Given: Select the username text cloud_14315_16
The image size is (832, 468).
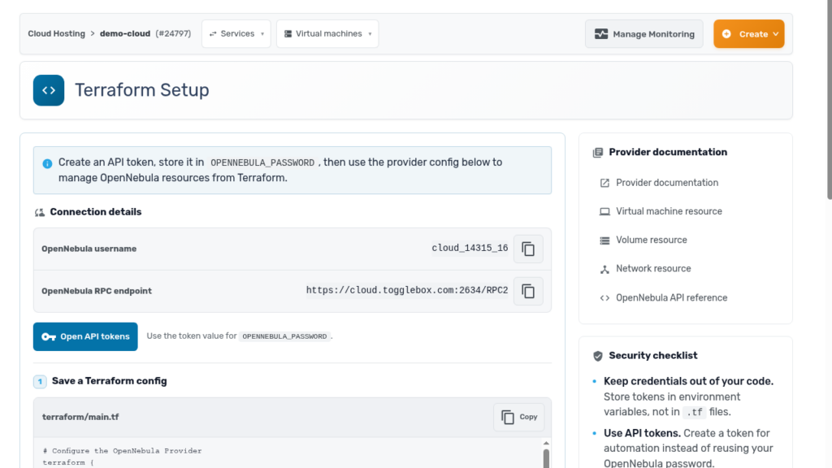Looking at the screenshot, I should tap(470, 248).
